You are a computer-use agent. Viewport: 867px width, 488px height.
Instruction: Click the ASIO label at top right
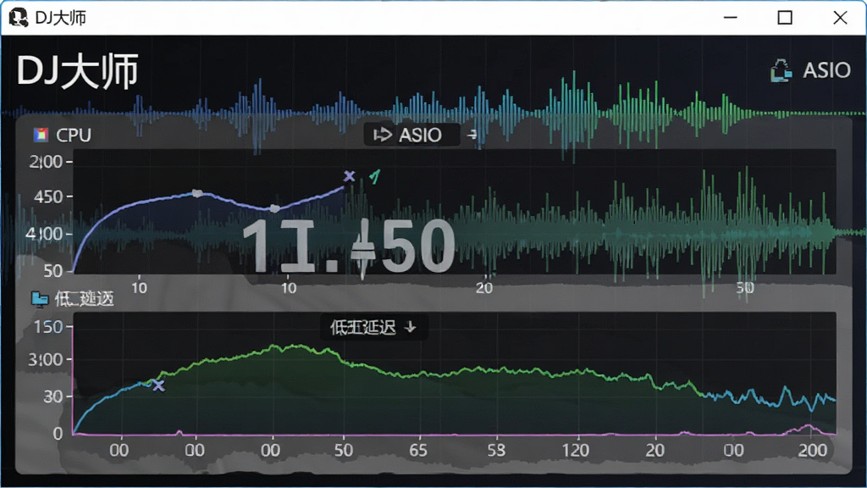pos(826,70)
